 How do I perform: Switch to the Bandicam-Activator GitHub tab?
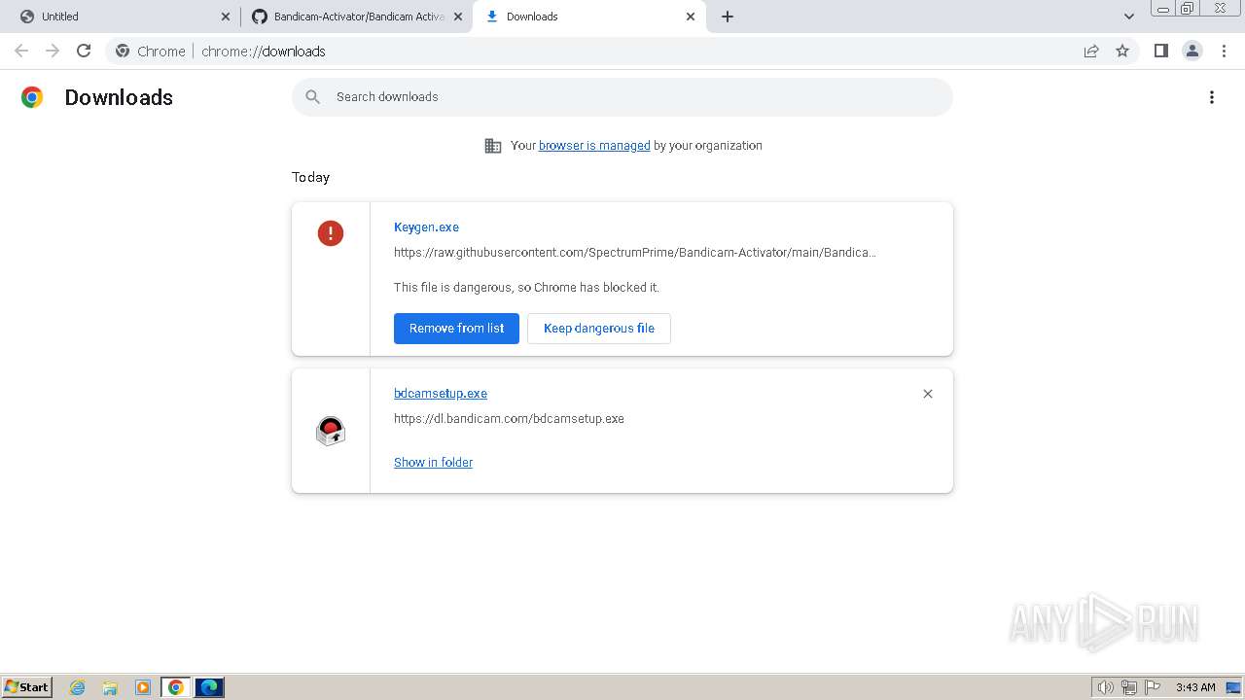tap(357, 17)
